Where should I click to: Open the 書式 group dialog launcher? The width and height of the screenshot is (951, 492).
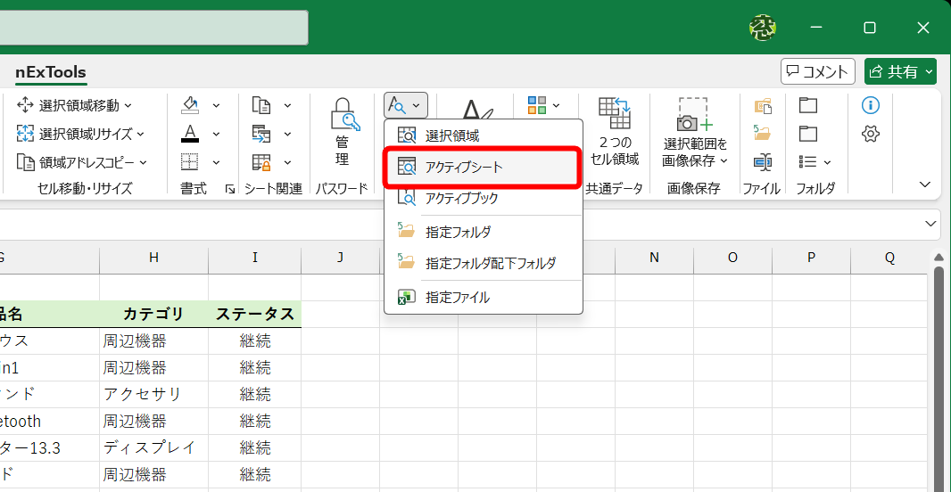230,189
